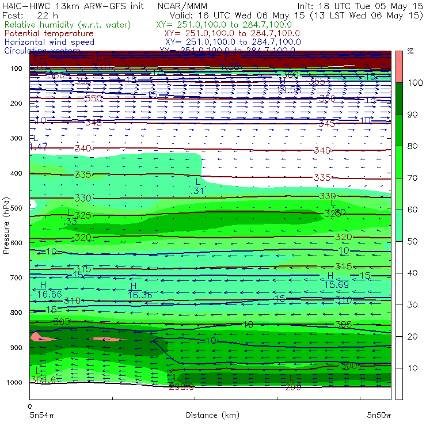This screenshot has width=426, height=426.
Task: Click the colorbar '30' label
Action: (x=412, y=305)
